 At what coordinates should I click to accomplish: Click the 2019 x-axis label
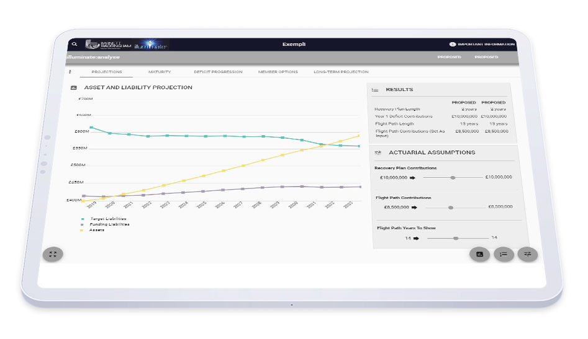91,205
